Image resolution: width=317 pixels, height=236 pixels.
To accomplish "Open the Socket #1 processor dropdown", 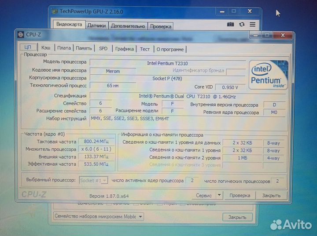I will pyautogui.click(x=93, y=180).
